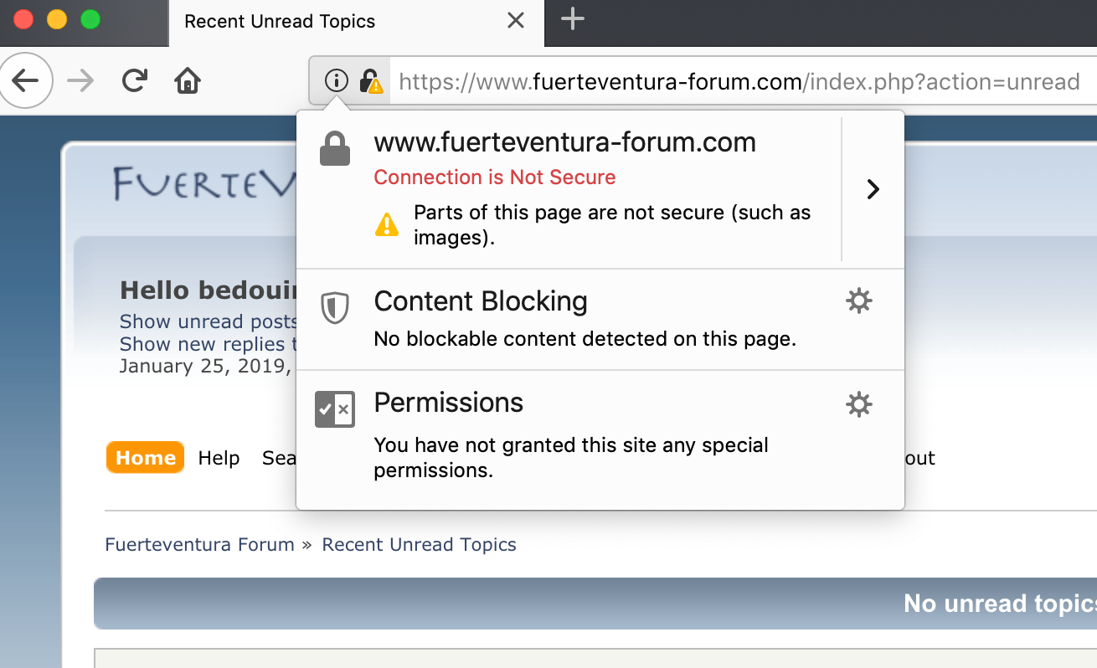
Task: Go to the browser Home page
Action: coord(188,81)
